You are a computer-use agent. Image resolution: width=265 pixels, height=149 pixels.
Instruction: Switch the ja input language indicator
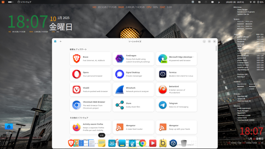[x=219, y=2]
